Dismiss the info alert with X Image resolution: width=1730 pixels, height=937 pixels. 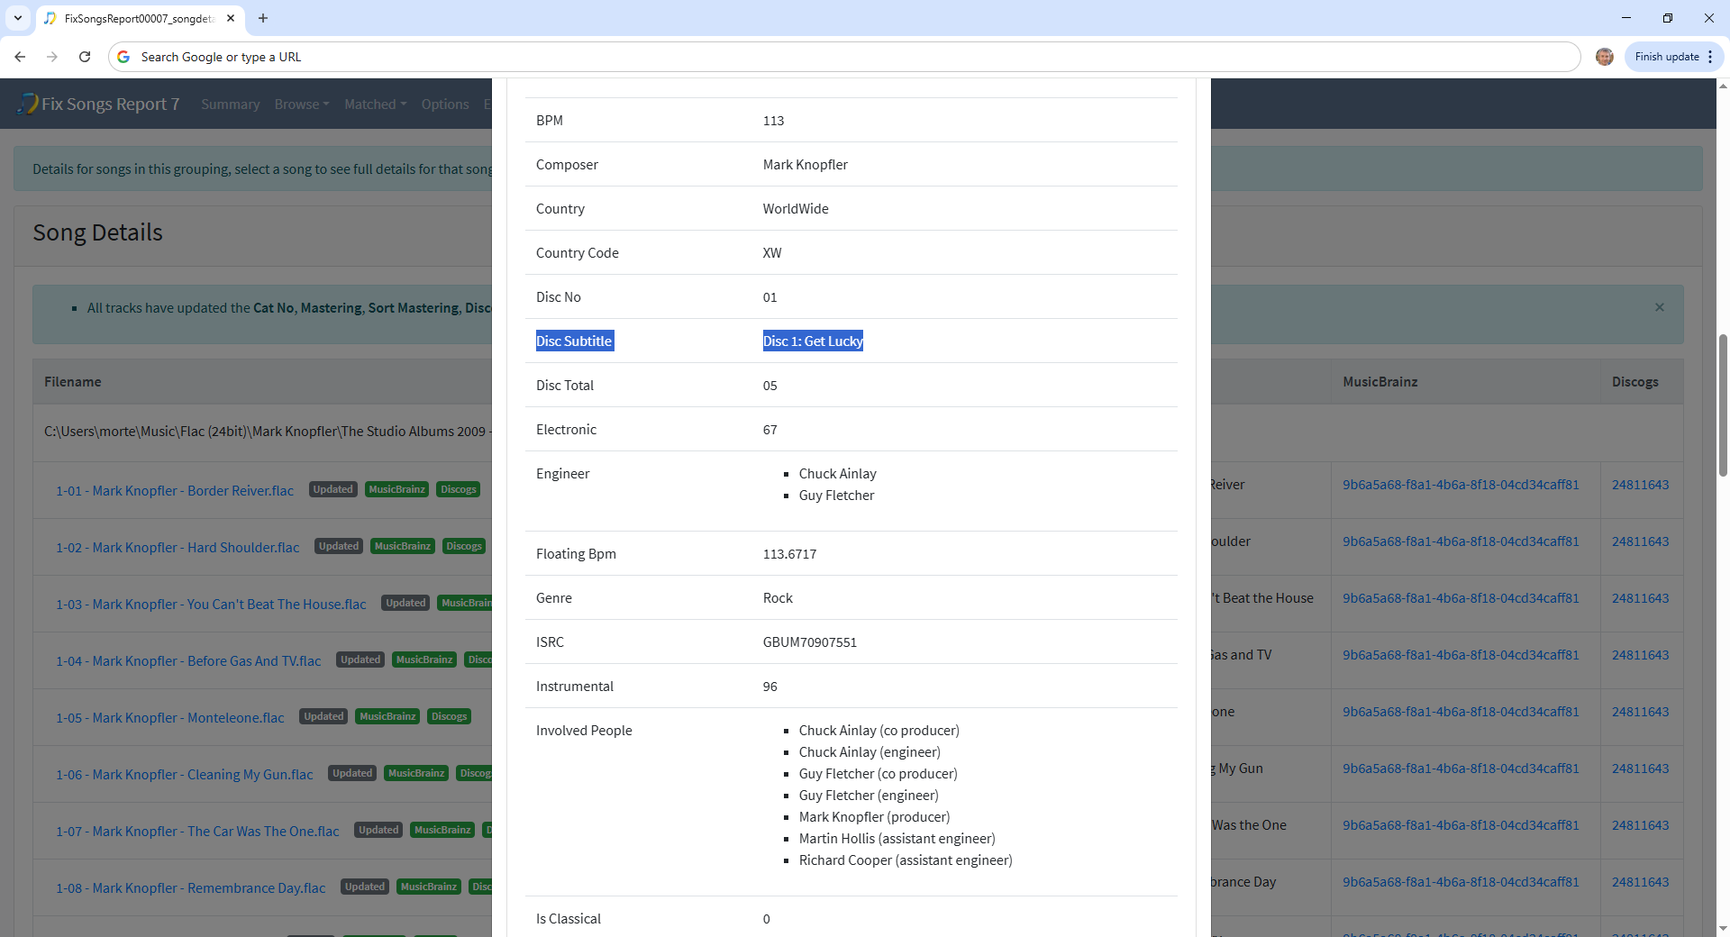coord(1659,307)
